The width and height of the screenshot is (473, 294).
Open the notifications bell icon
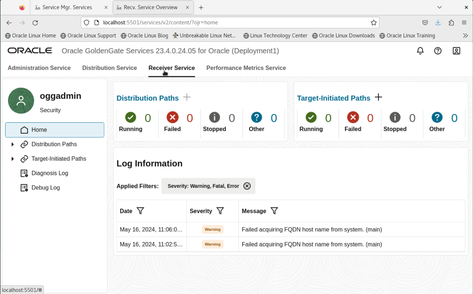(x=420, y=51)
